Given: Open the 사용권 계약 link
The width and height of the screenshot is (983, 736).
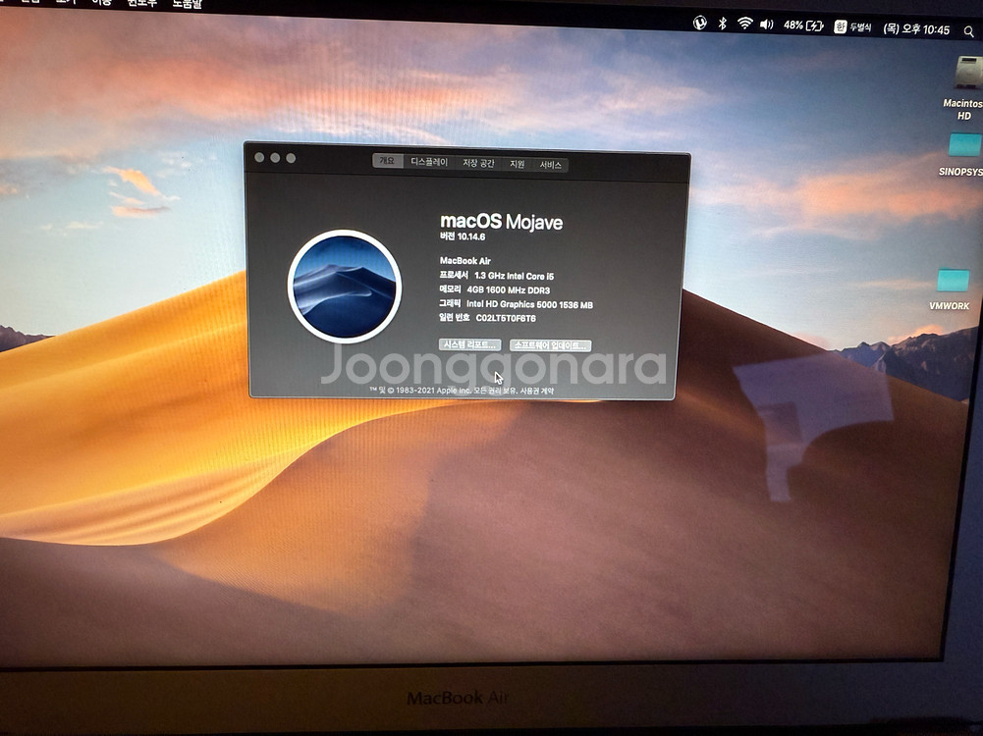Looking at the screenshot, I should 536,391.
